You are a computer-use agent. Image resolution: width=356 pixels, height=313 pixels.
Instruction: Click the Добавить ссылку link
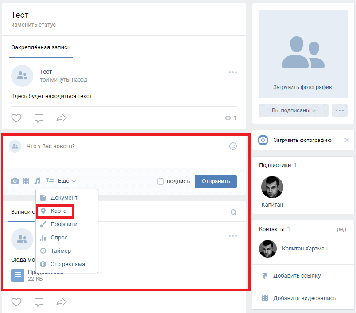[297, 276]
